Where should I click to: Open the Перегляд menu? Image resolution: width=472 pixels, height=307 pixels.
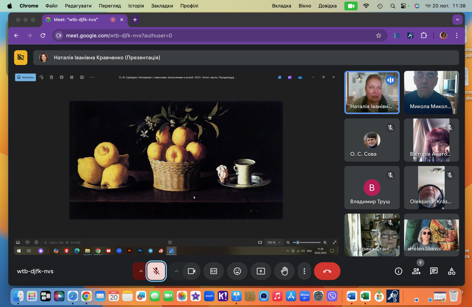(110, 6)
